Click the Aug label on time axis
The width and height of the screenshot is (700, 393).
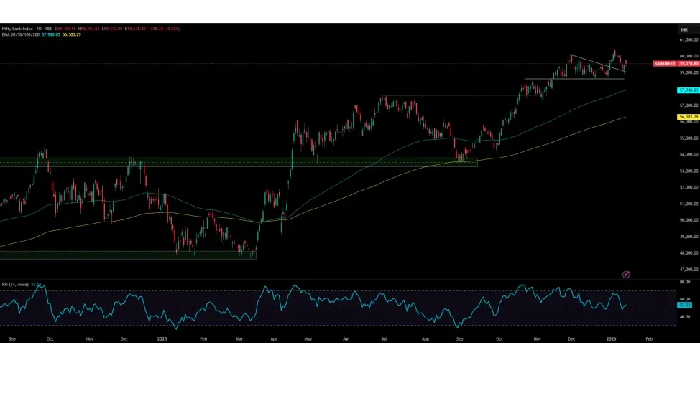point(425,339)
